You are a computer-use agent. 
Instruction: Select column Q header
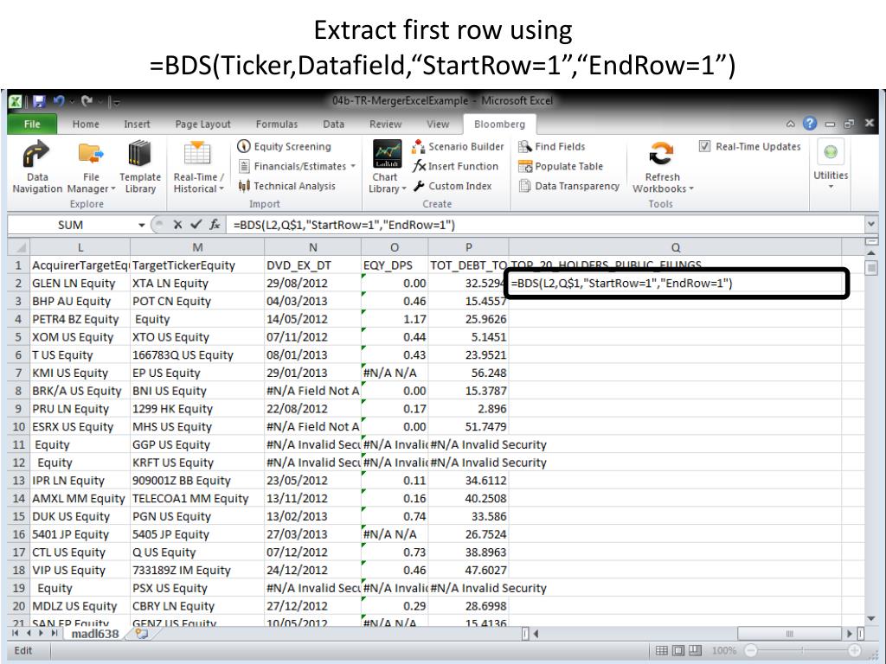[675, 247]
